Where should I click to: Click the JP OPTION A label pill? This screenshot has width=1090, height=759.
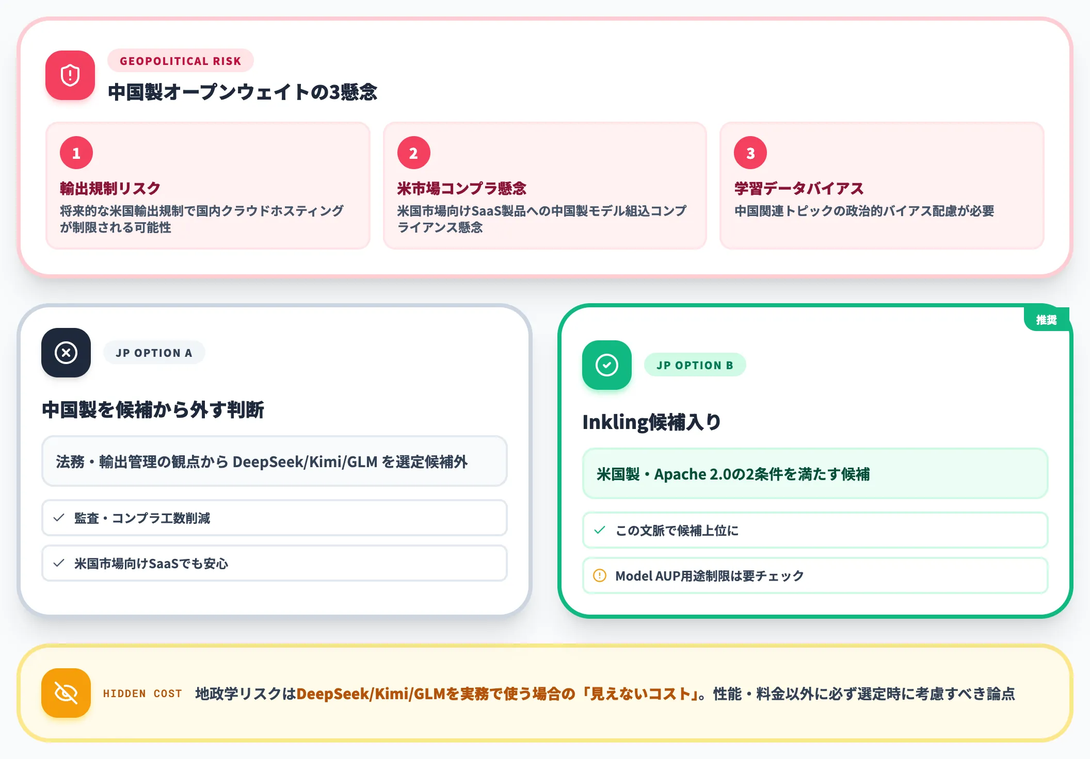[154, 353]
